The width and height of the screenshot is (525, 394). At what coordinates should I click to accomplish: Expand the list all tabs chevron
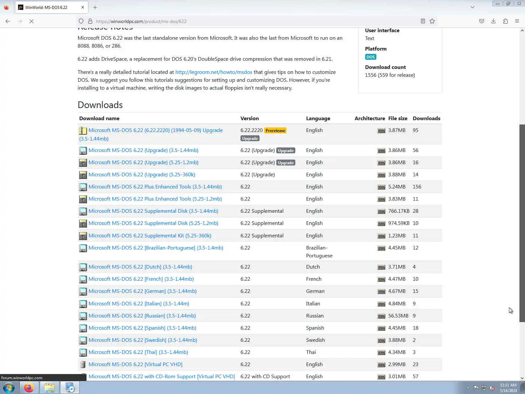(472, 7)
